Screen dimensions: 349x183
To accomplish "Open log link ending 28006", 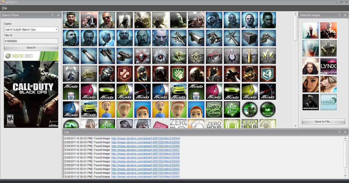I will (x=145, y=154).
